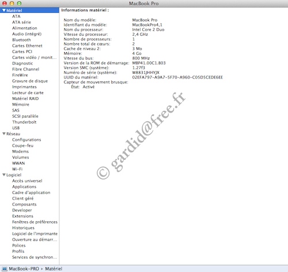
Task: Select Services de synchron… entry
Action: (35, 257)
